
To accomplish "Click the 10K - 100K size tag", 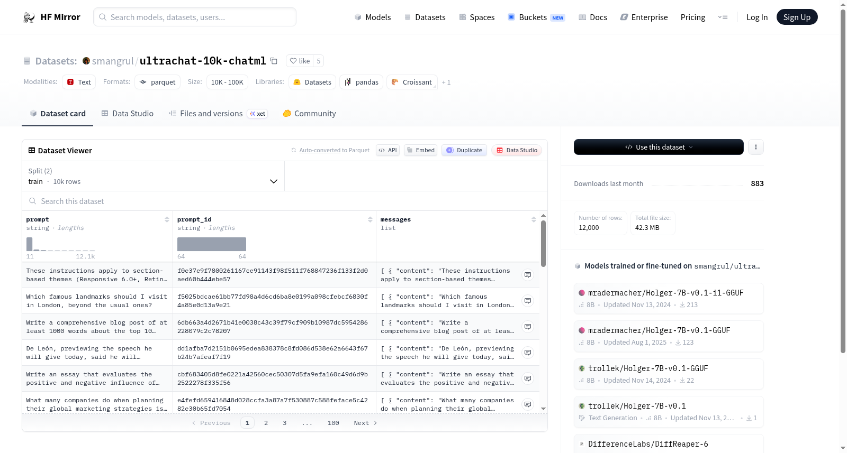I will 227,82.
